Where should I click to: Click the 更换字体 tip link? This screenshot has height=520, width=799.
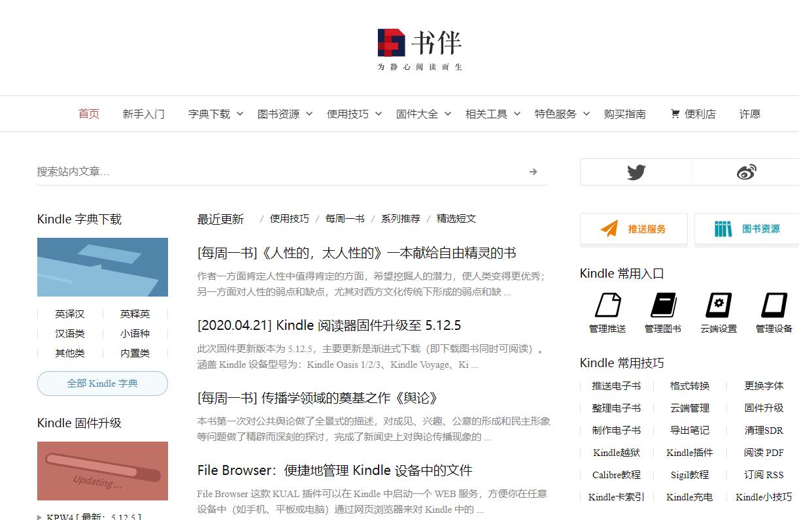pyautogui.click(x=764, y=386)
